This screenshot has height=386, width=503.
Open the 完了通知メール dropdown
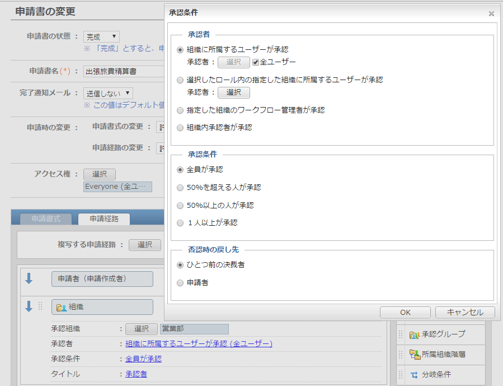[x=108, y=93]
